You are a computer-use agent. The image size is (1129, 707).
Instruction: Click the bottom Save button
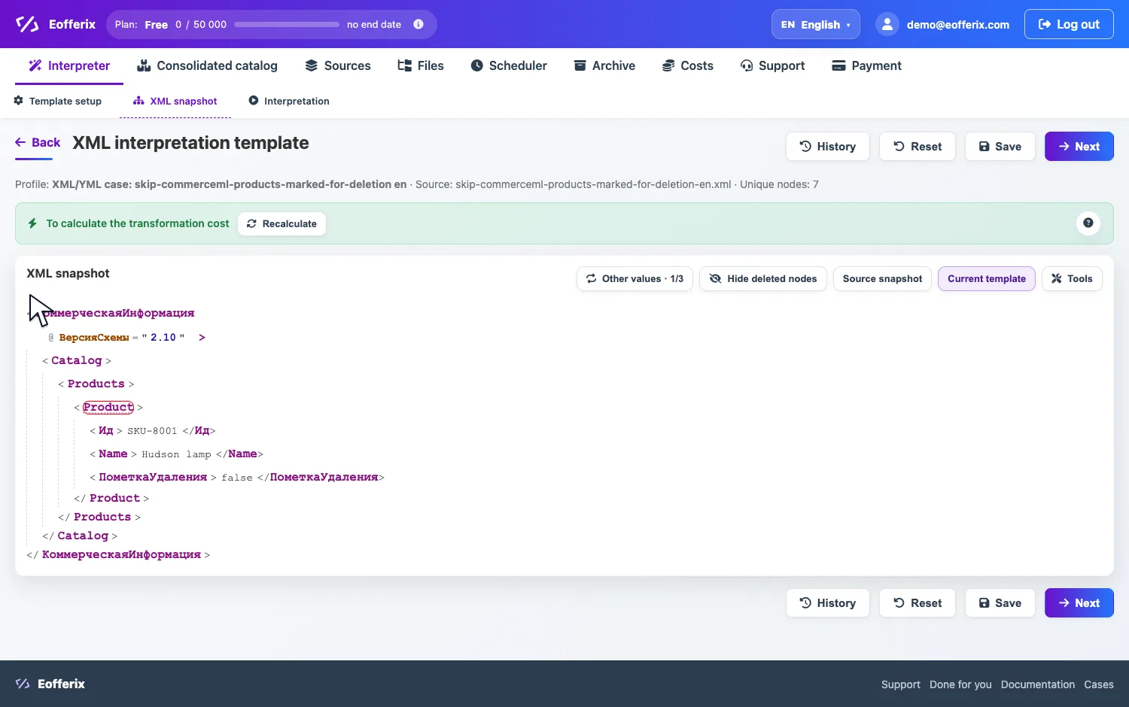coord(1000,603)
